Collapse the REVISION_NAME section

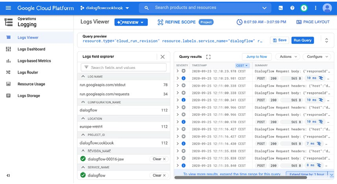[83, 151]
